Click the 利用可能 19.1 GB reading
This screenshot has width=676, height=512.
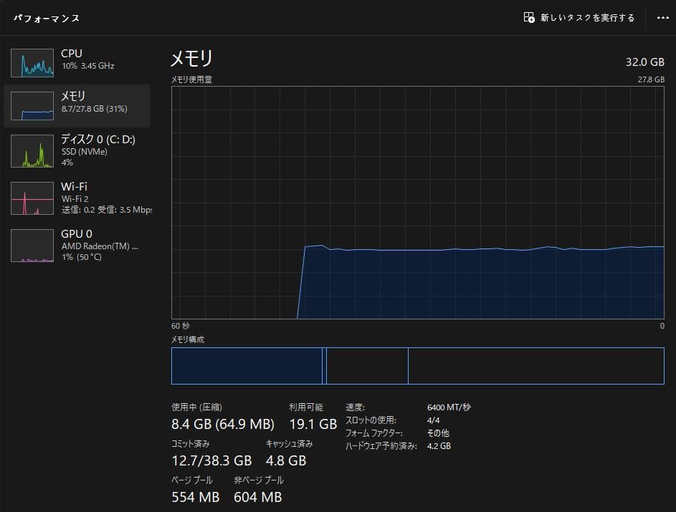click(312, 424)
